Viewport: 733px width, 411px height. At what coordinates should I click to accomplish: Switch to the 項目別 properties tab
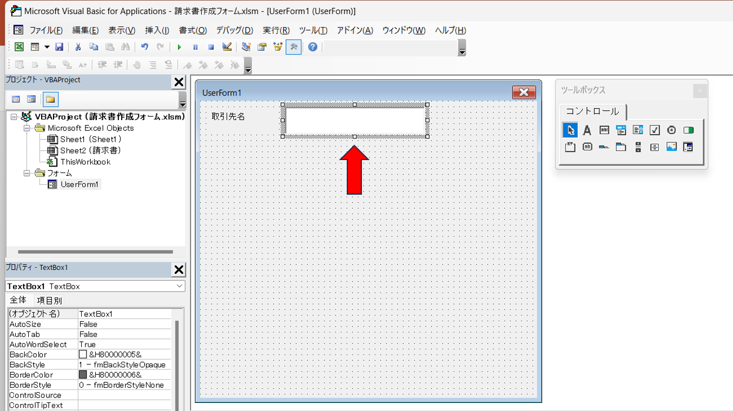49,300
